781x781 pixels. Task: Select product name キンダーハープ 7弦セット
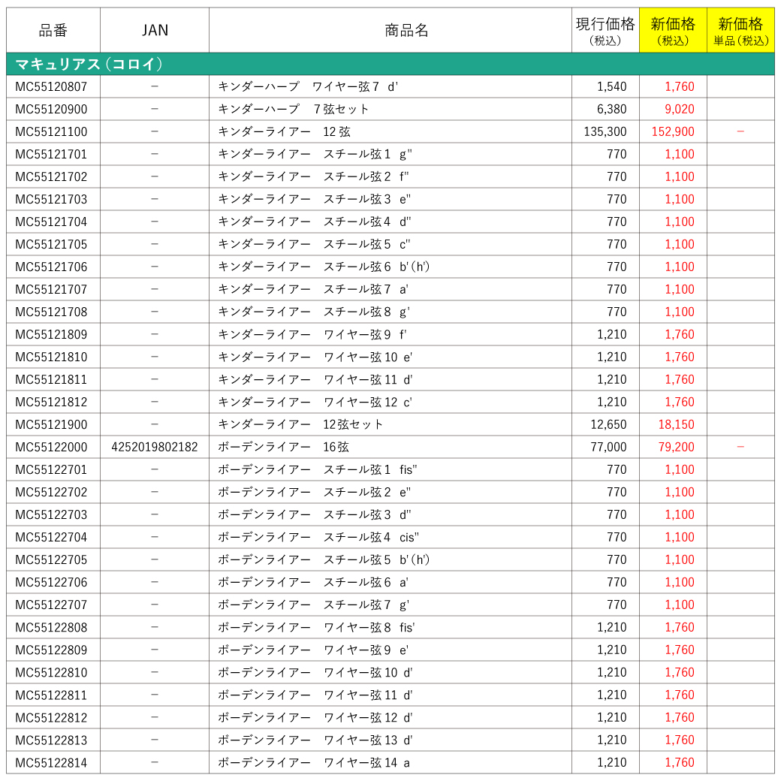pos(294,109)
